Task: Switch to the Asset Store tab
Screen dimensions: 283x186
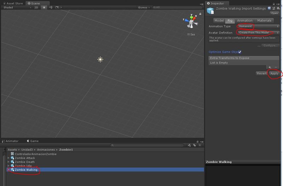Action: point(13,3)
